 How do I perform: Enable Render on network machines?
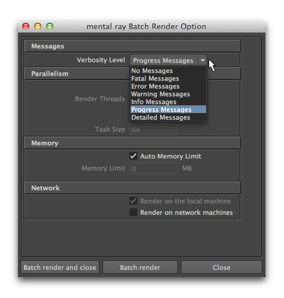(133, 212)
